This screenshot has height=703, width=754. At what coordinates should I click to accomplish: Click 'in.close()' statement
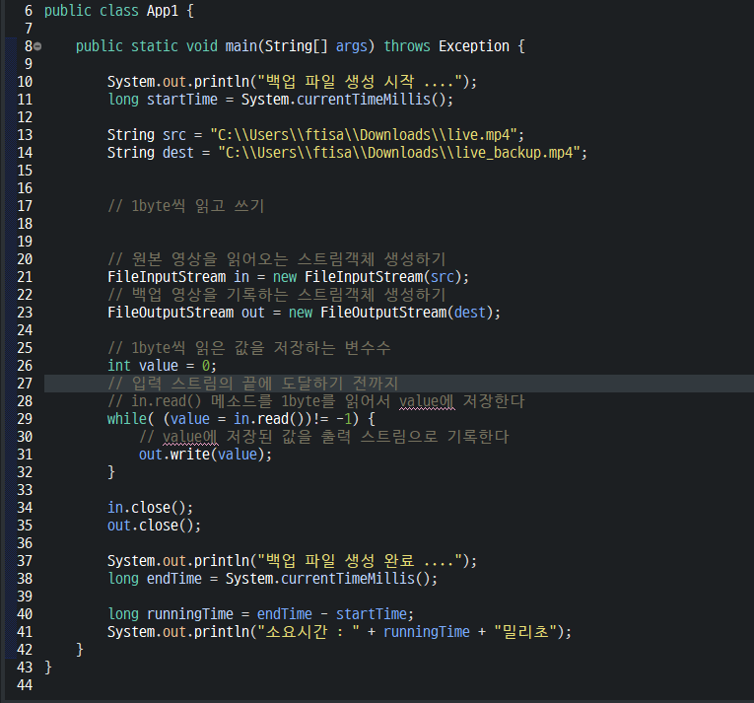[x=150, y=508]
